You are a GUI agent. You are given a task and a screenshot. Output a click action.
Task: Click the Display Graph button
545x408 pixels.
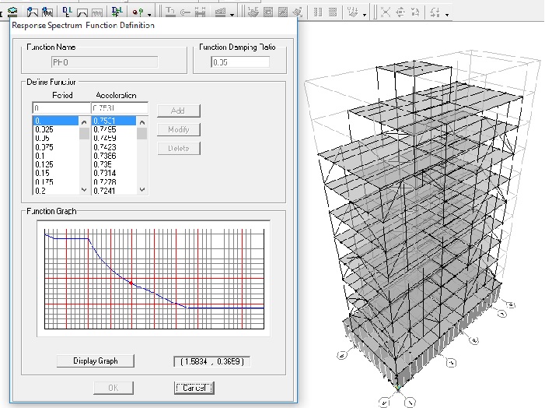click(96, 361)
